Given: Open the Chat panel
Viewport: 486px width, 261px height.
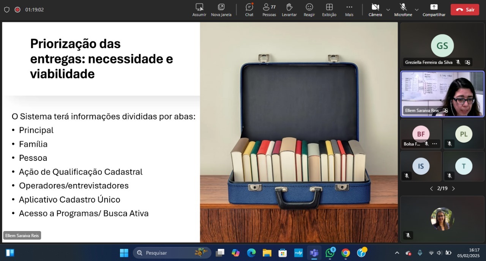Looking at the screenshot, I should [x=249, y=10].
